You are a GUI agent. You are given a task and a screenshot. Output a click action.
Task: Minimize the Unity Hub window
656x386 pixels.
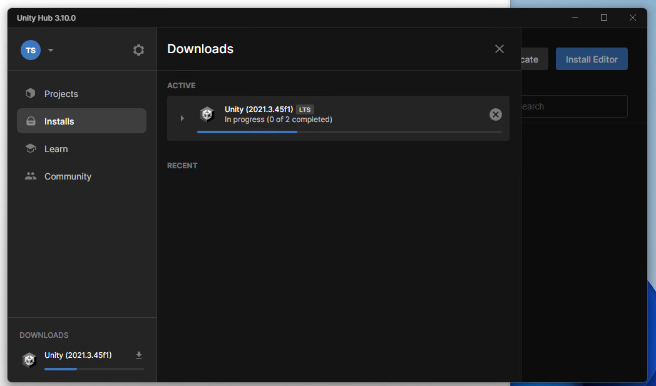575,18
